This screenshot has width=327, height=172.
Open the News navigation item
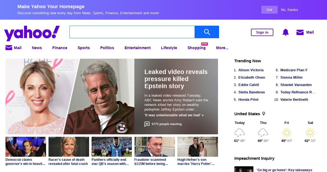tap(37, 48)
